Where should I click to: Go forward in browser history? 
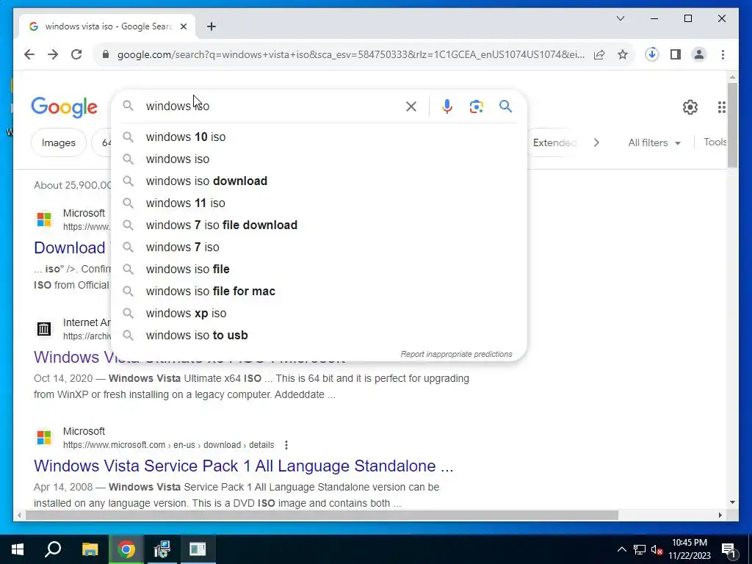pyautogui.click(x=53, y=54)
